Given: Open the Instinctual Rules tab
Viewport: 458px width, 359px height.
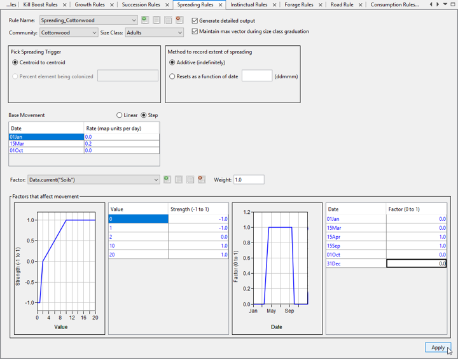Looking at the screenshot, I should (249, 5).
